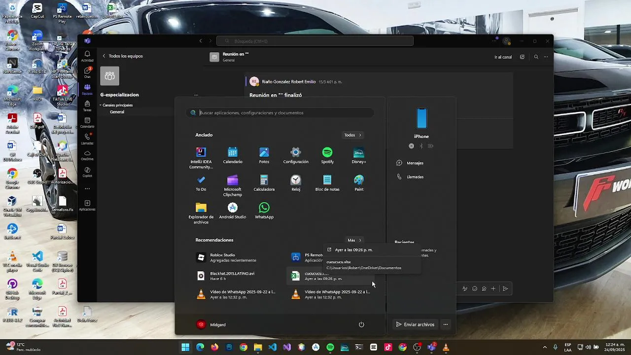Open more options beside Enviar archivos

[x=446, y=324]
